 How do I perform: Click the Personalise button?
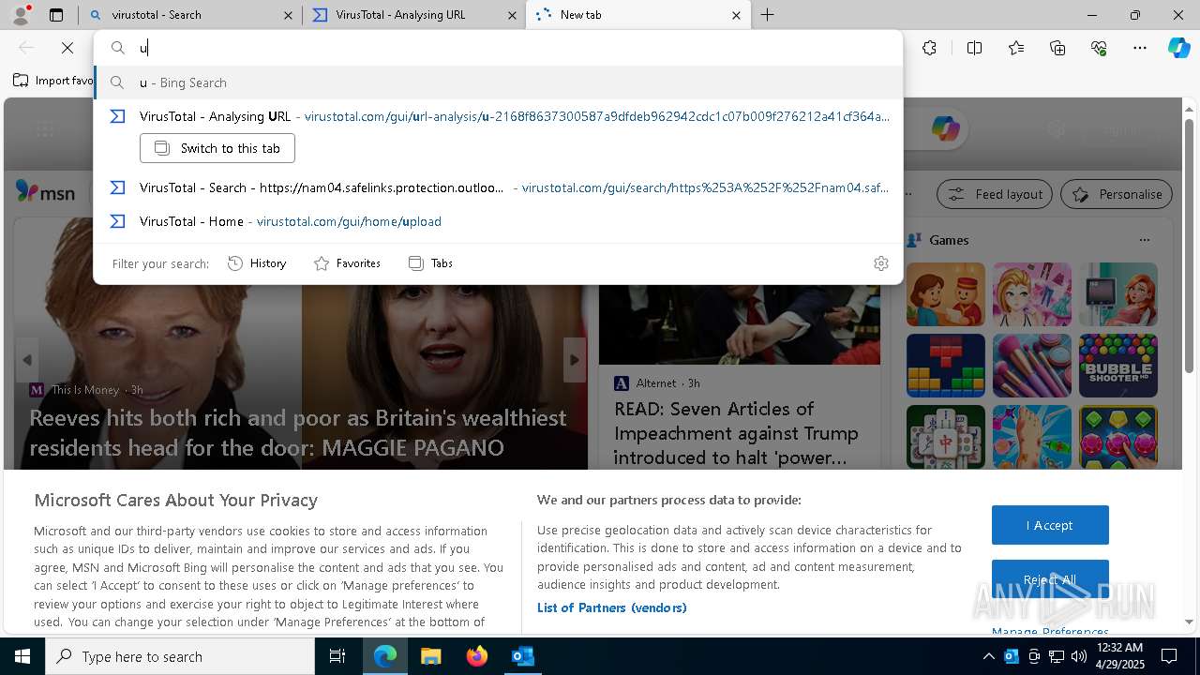coord(1117,194)
